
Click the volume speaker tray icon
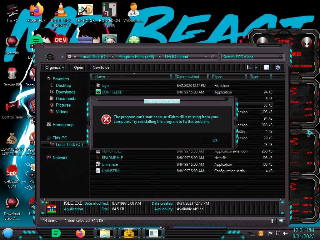285,233
